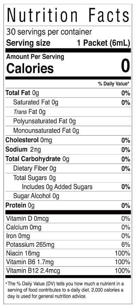Click the Trans Fat 0g line

coord(29,112)
